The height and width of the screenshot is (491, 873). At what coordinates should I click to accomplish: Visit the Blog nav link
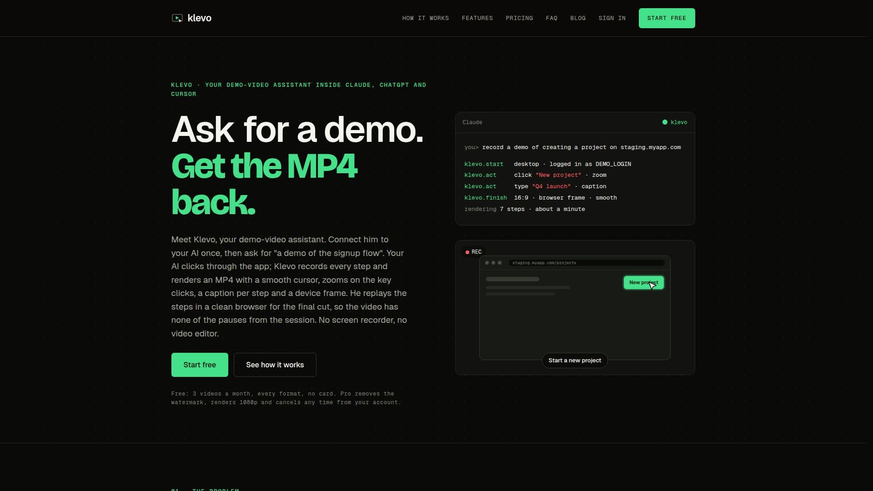tap(578, 18)
